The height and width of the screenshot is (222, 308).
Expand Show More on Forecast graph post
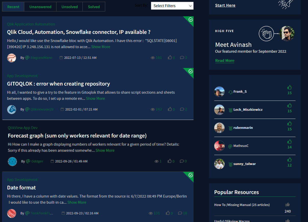pos(105,150)
